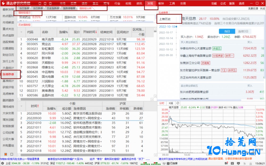
Task: Switch chart to the K线 tab
Action: click(x=171, y=103)
